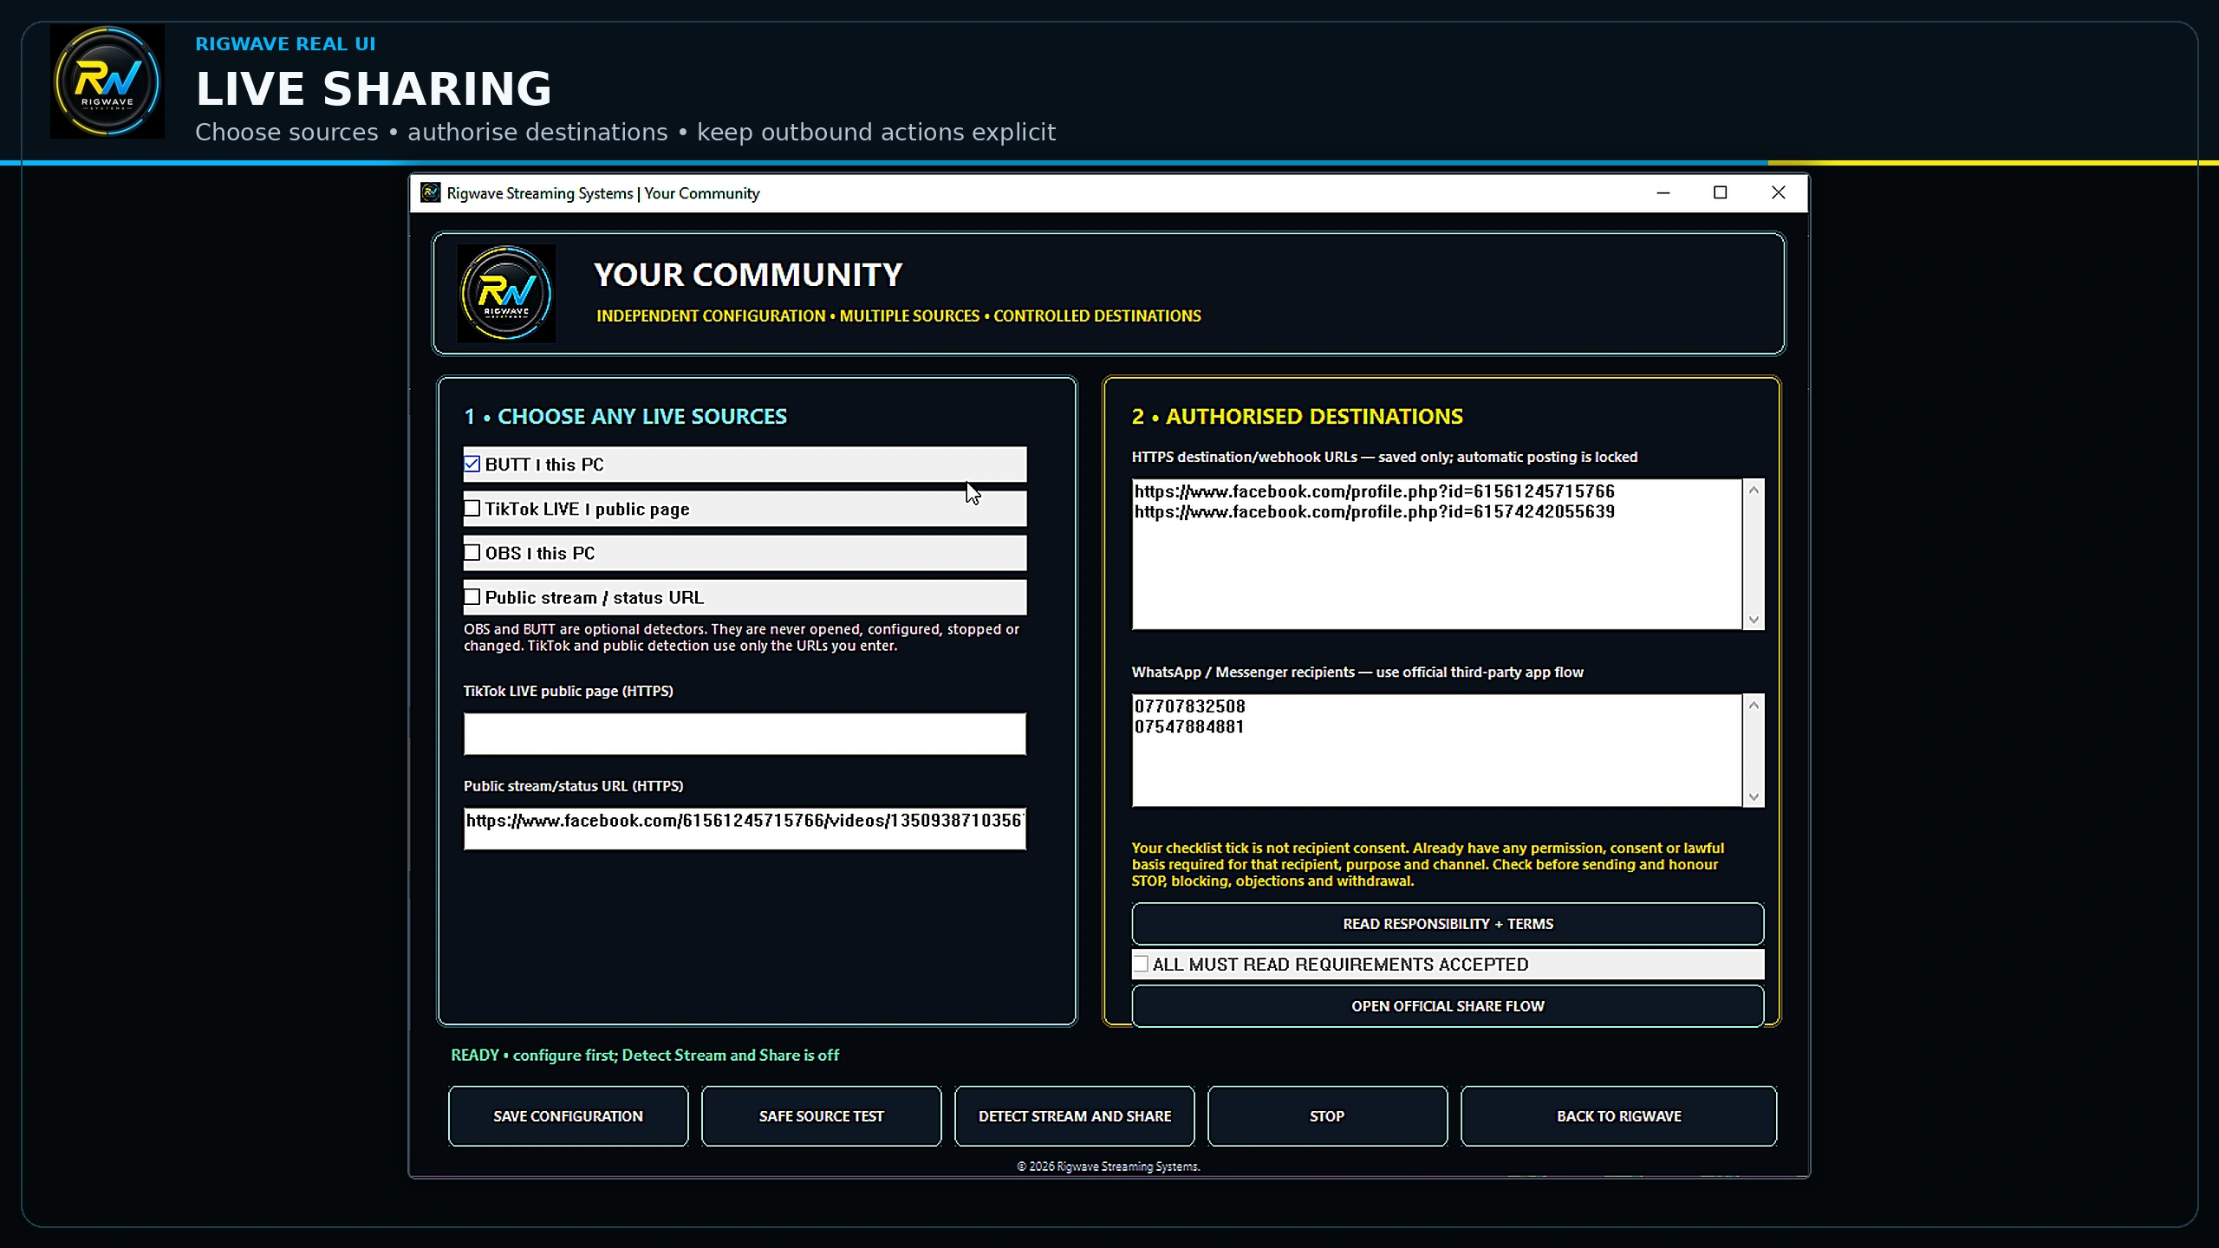This screenshot has width=2219, height=1248.
Task: Click scroll-down arrow of HTTPS destinations box
Action: [1754, 619]
